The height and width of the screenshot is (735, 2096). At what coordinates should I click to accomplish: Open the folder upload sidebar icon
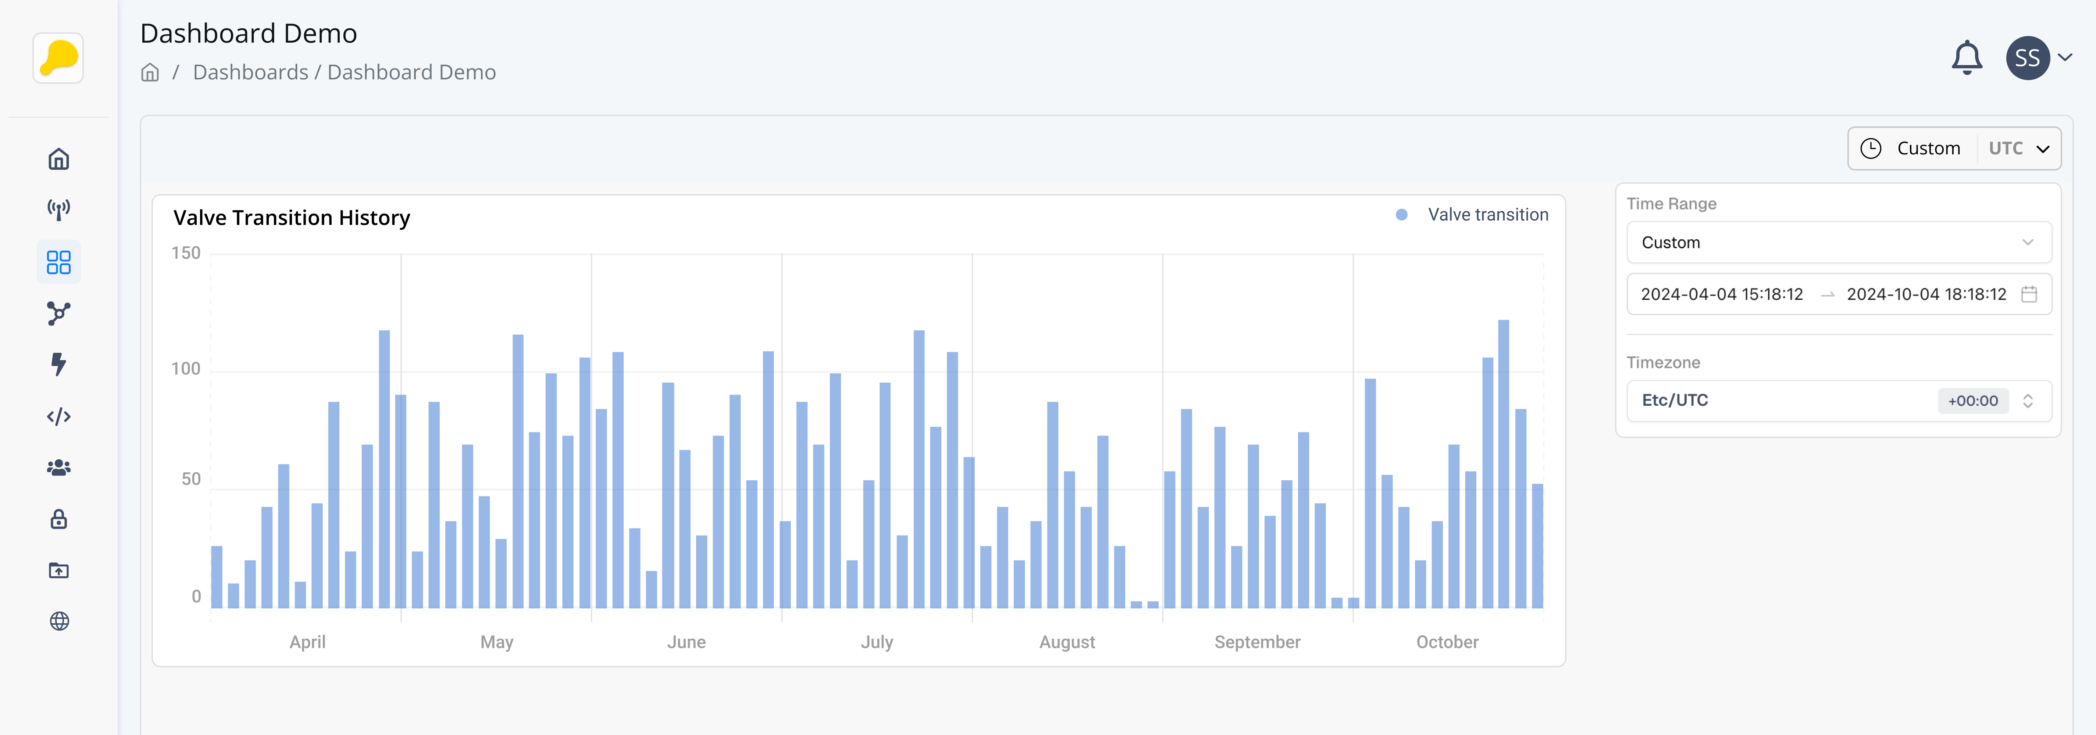click(x=58, y=571)
